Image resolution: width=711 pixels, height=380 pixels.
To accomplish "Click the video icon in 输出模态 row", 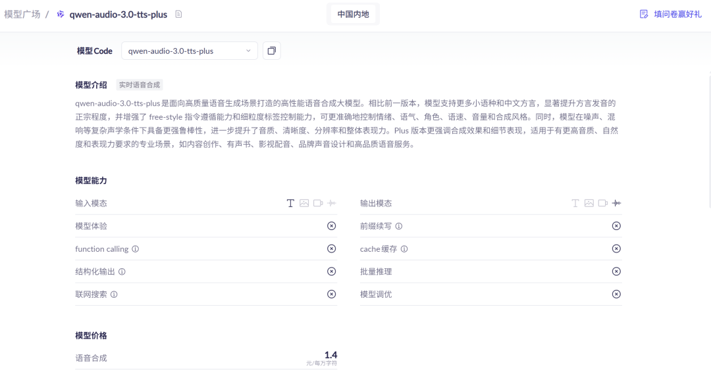I will (x=602, y=203).
